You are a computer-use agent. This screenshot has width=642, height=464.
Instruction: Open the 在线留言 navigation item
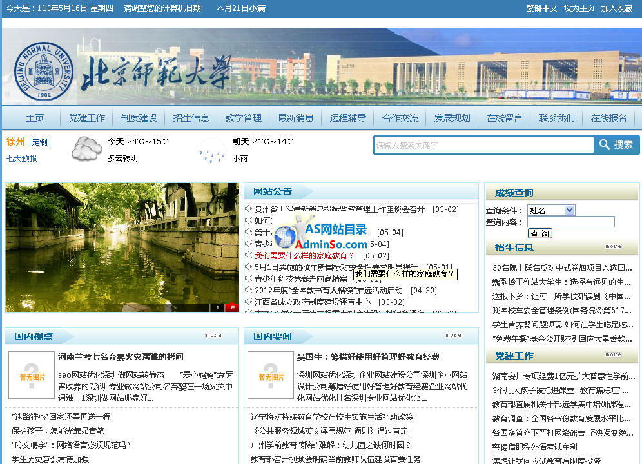coord(505,118)
